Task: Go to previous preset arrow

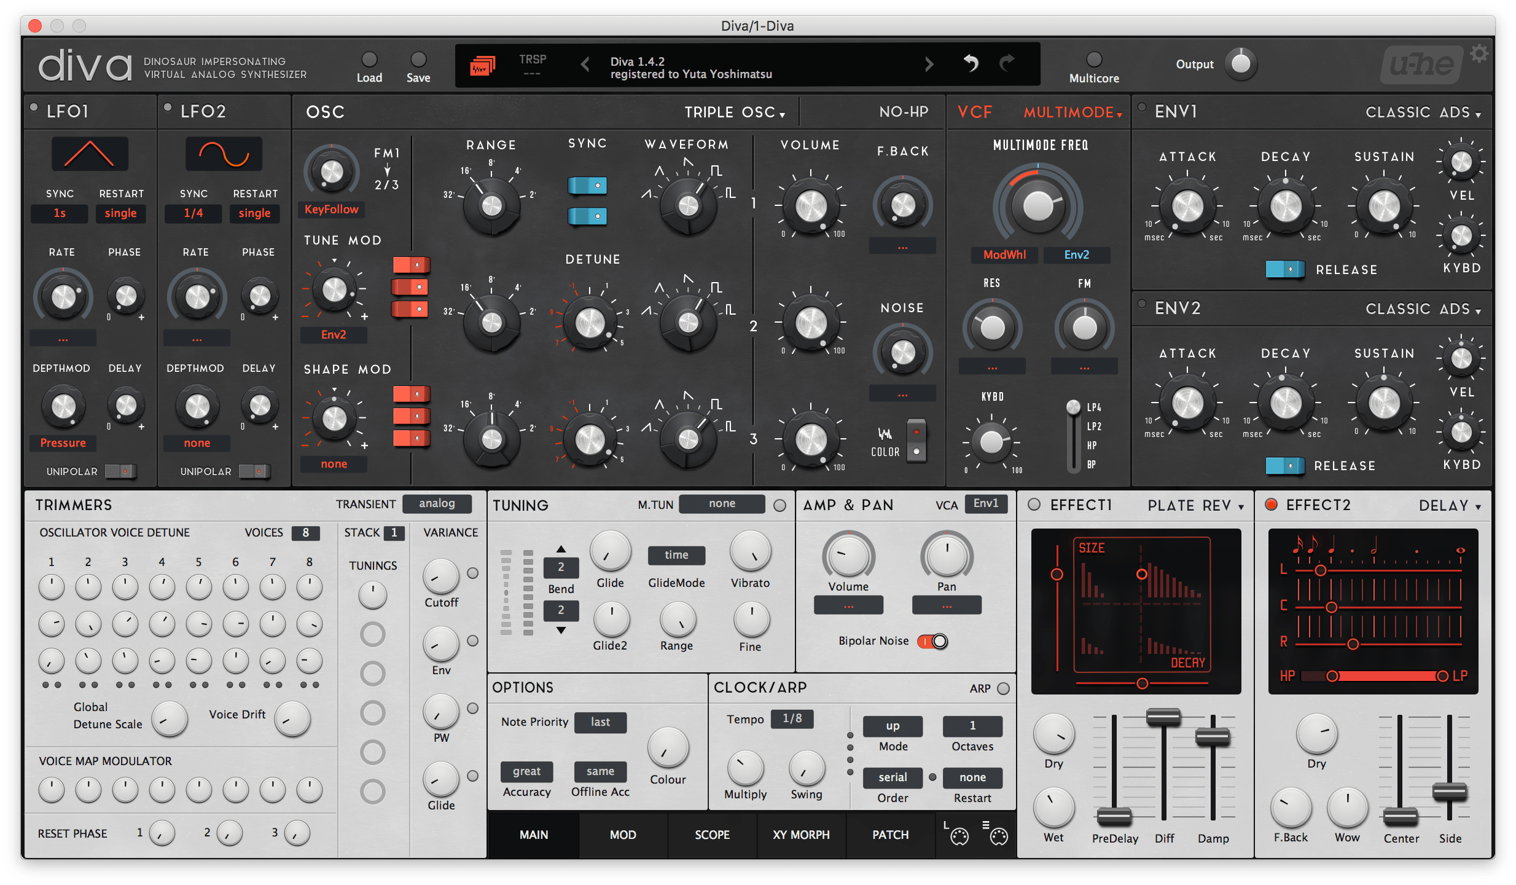Action: tap(585, 64)
